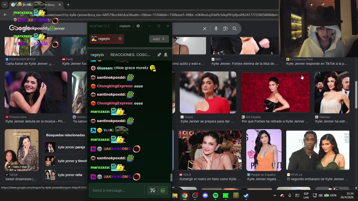Open 'Carta Astral de Kylie Jenner' title
358x201 pixels.
tap(30, 64)
